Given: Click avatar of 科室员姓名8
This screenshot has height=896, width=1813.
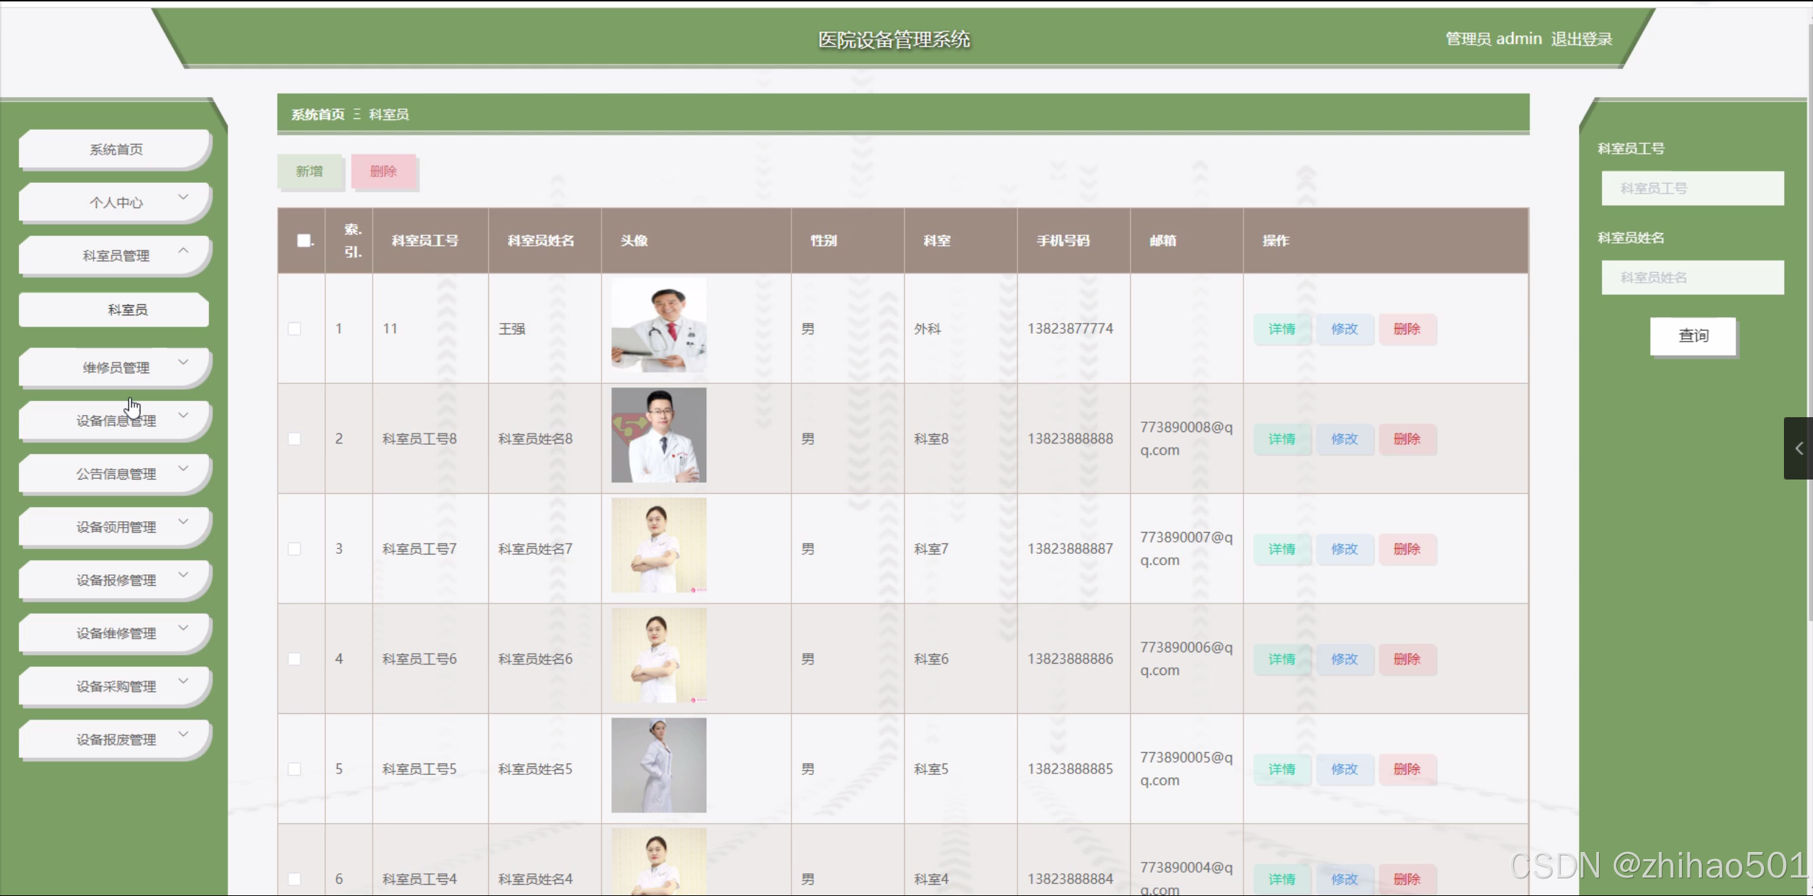Looking at the screenshot, I should [658, 435].
